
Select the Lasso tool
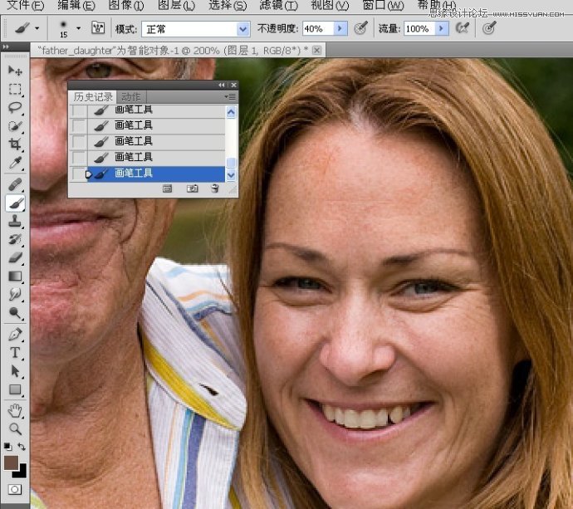click(x=15, y=107)
